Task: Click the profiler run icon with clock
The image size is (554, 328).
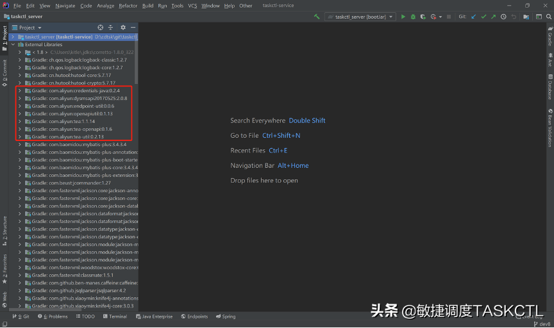Action: click(x=433, y=17)
